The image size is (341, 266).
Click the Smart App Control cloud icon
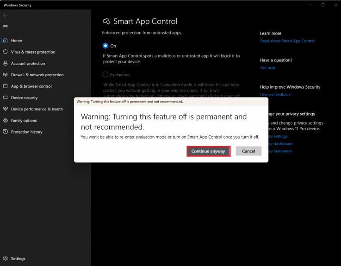coord(106,21)
